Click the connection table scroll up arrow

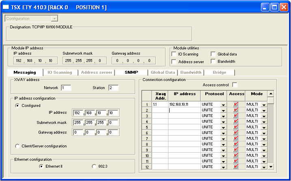(x=271, y=94)
